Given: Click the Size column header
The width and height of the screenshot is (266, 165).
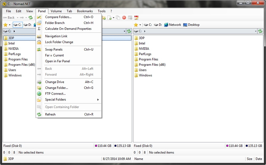Looking at the screenshot, I should pyautogui.click(x=250, y=159).
